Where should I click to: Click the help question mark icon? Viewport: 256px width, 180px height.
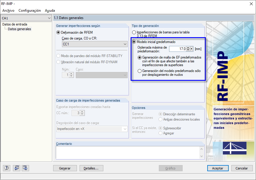click(6, 168)
